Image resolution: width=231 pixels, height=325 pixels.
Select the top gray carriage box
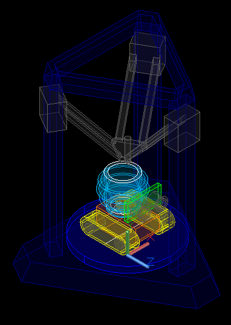point(148,53)
